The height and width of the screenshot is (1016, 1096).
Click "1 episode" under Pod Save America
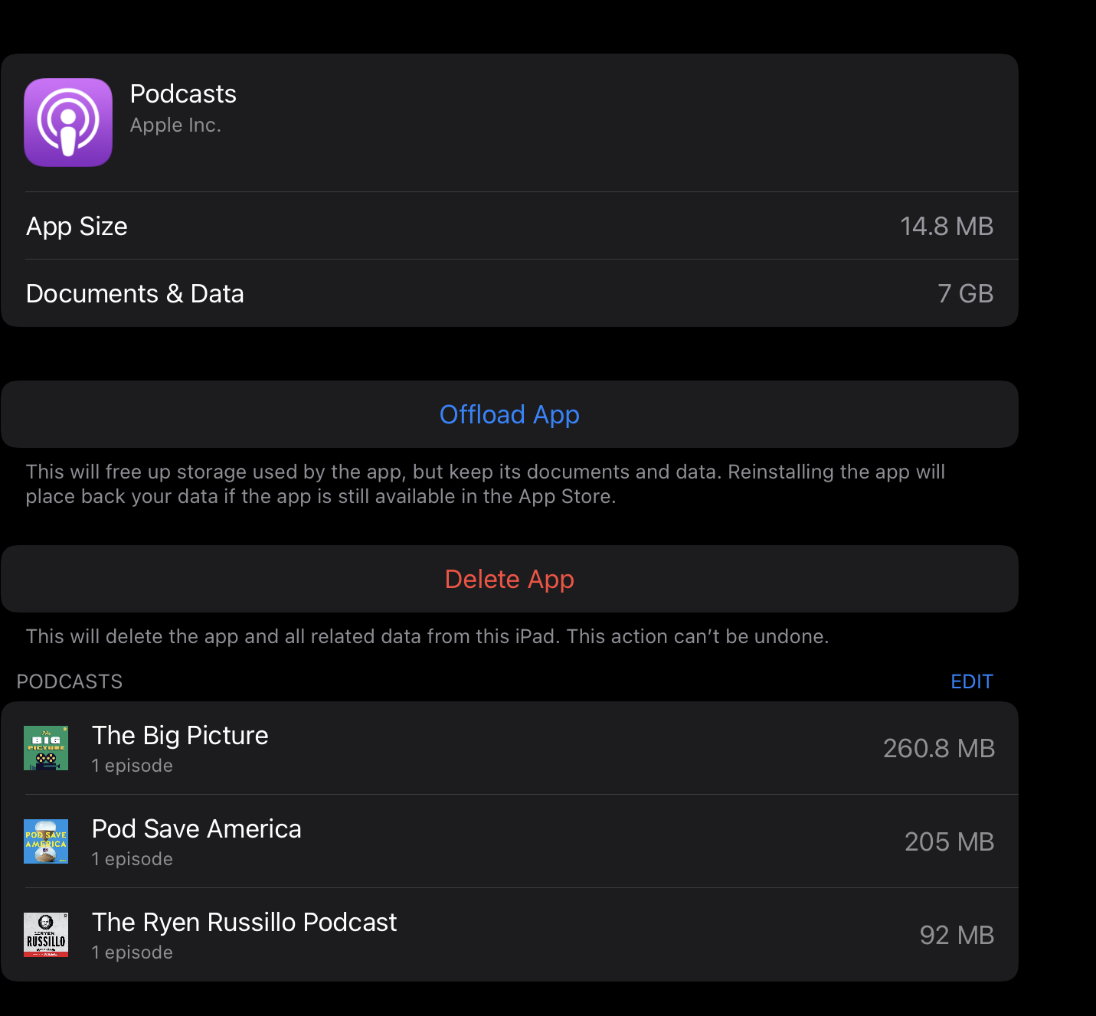133,859
